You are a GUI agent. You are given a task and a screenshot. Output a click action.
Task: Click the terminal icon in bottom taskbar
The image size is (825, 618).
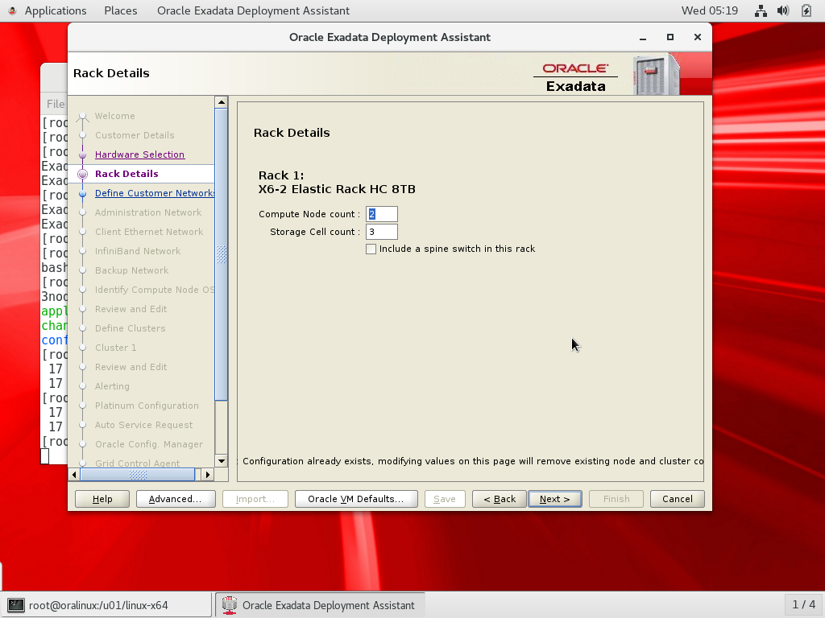point(15,605)
